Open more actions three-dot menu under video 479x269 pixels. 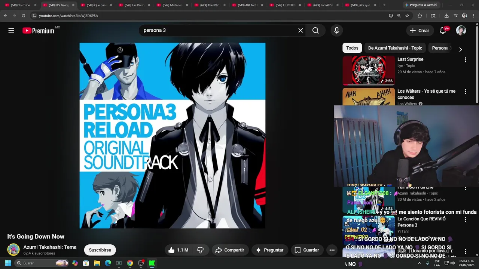pos(332,250)
